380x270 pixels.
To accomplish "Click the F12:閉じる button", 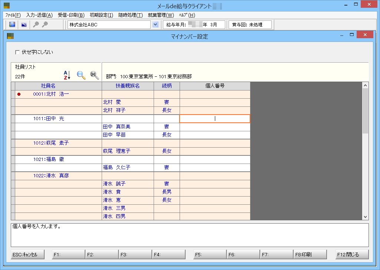I will coord(352,254).
